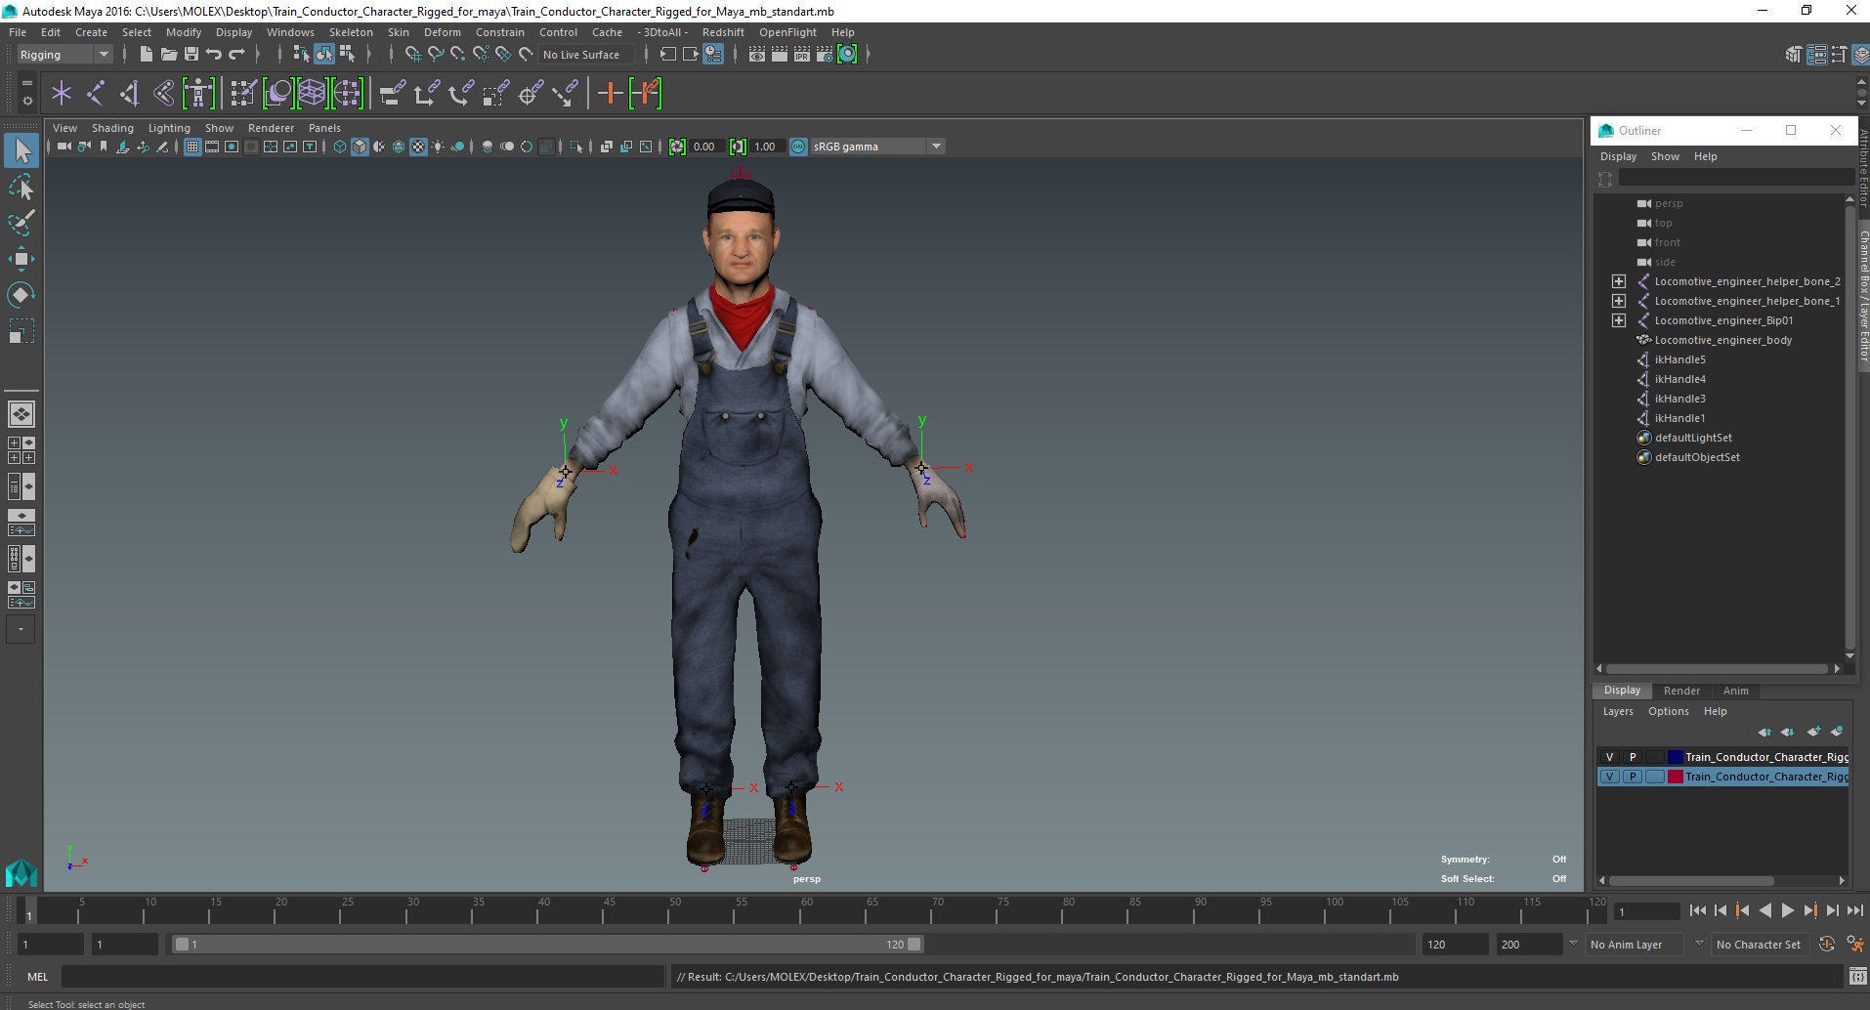This screenshot has width=1870, height=1010.
Task: Go to end of playback range
Action: (1854, 910)
